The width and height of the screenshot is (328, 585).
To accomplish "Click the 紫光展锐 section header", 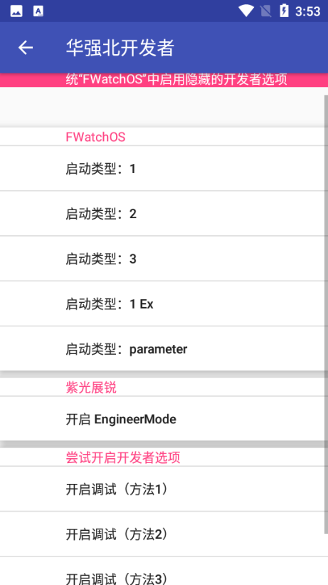I will pyautogui.click(x=91, y=388).
